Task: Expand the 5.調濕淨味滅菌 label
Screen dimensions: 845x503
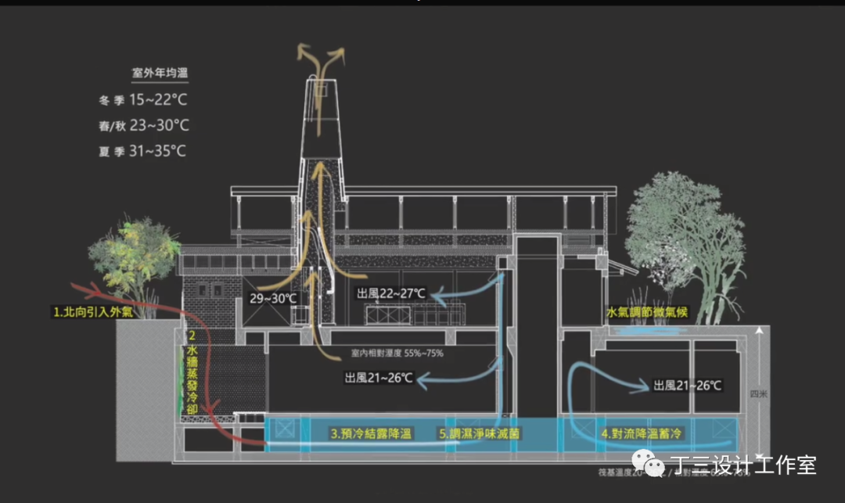Action: coord(481,432)
